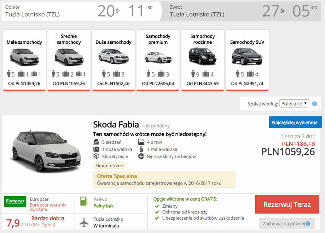This screenshot has height=233, width=325.
Task: Click the suitcase icon on Duże samochody card
Action: click(117, 74)
